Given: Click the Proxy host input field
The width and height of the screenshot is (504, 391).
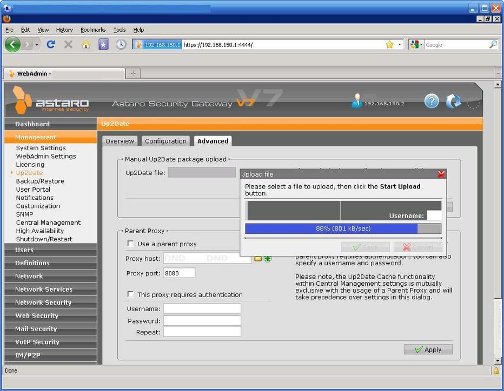Looking at the screenshot, I should pos(207,259).
